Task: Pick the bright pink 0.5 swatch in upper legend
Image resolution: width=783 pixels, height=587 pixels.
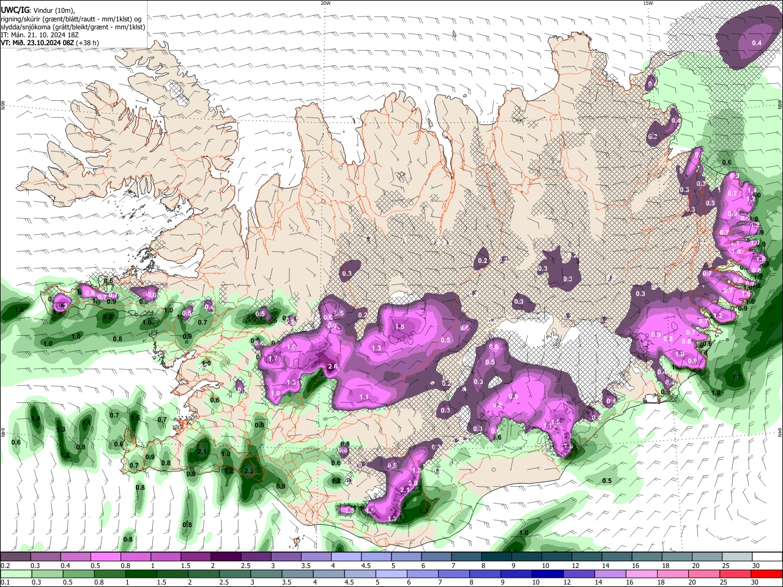Action: 105,556
